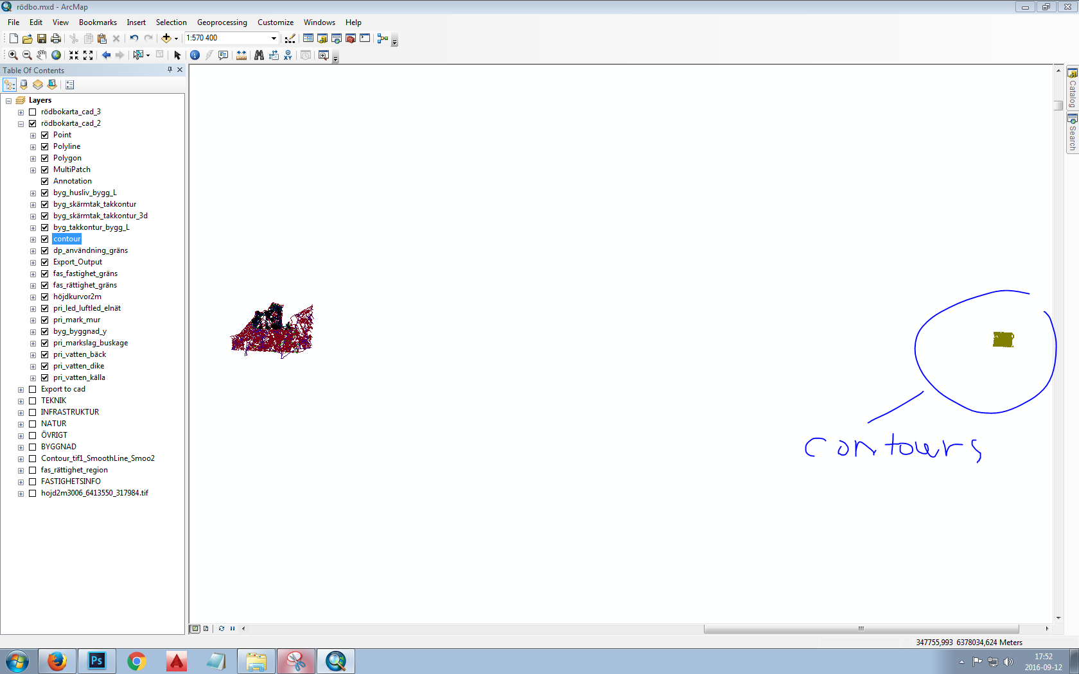1079x674 pixels.
Task: Collapse the rödbokarta_cad_2 group
Action: [x=21, y=124]
